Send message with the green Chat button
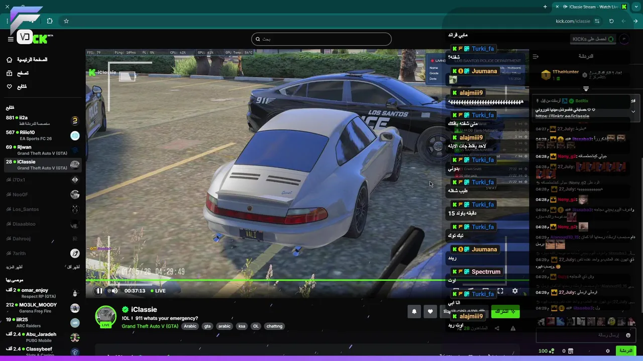The image size is (643, 361). pos(626,351)
